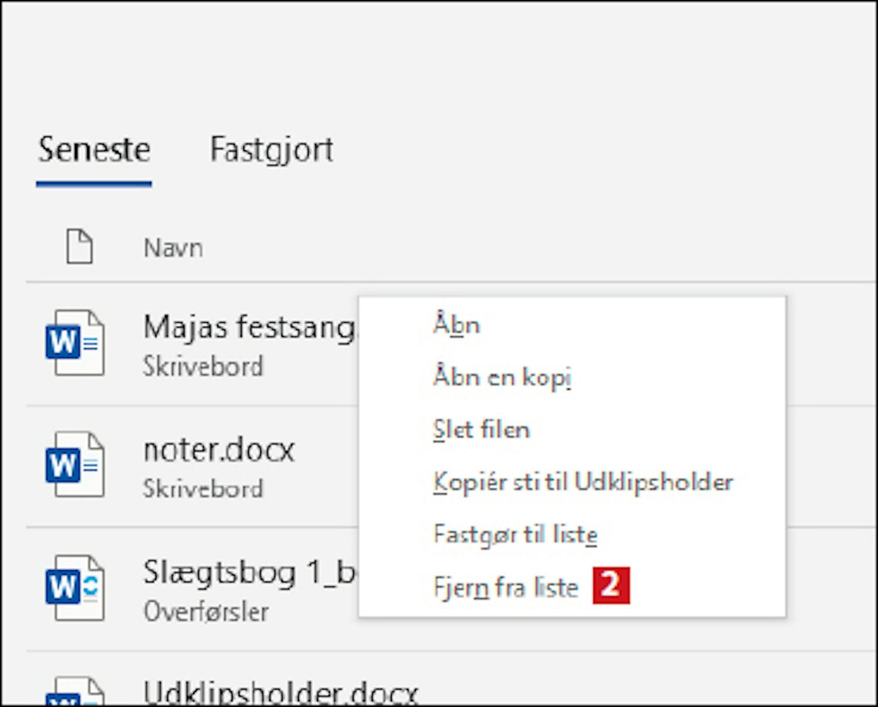This screenshot has height=707, width=878.
Task: Open the Slægtsbog 1 document
Action: 249,572
